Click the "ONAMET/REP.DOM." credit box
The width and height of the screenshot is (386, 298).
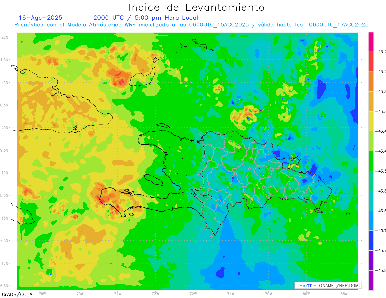(x=328, y=285)
